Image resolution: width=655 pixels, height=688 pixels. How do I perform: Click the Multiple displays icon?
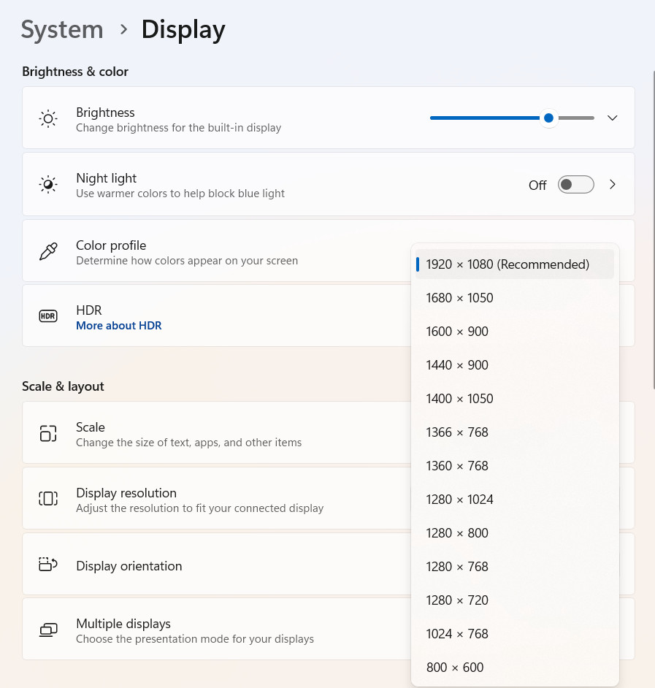(48, 630)
